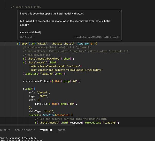Click the horizontal scrollbar below the editor
Viewport: 155px width, 141px height.
tap(37, 125)
